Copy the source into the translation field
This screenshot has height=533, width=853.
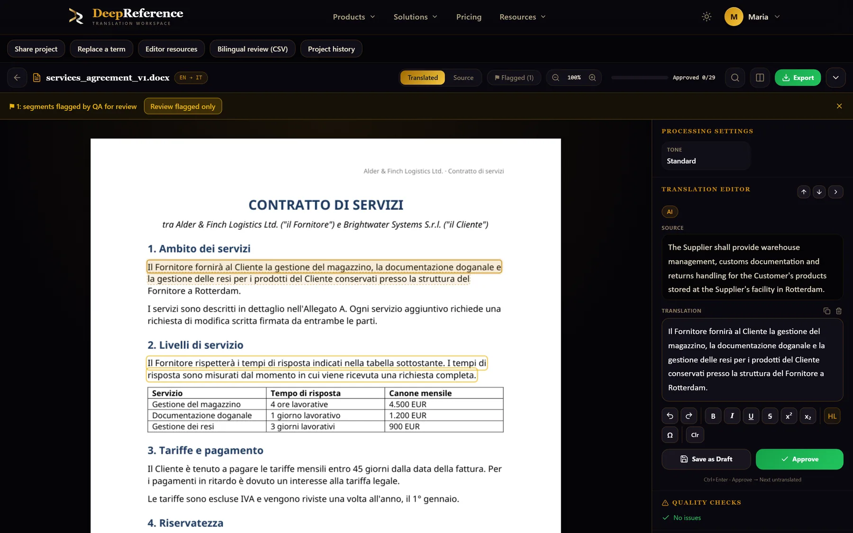tap(827, 311)
